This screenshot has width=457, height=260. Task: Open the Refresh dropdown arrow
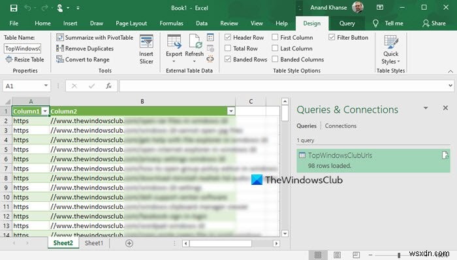195,61
